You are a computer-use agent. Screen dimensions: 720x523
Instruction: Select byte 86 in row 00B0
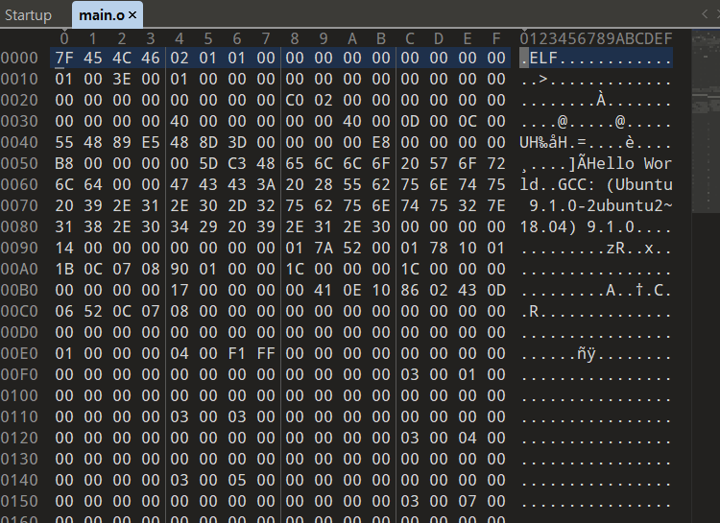click(x=410, y=290)
